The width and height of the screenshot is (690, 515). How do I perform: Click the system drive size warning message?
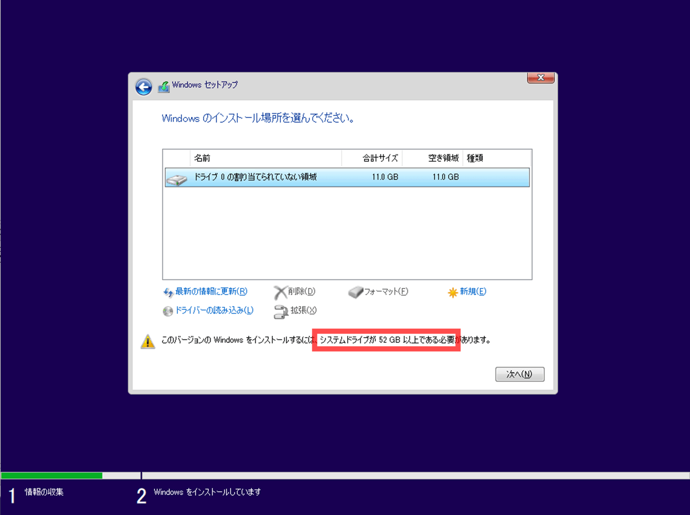point(326,340)
